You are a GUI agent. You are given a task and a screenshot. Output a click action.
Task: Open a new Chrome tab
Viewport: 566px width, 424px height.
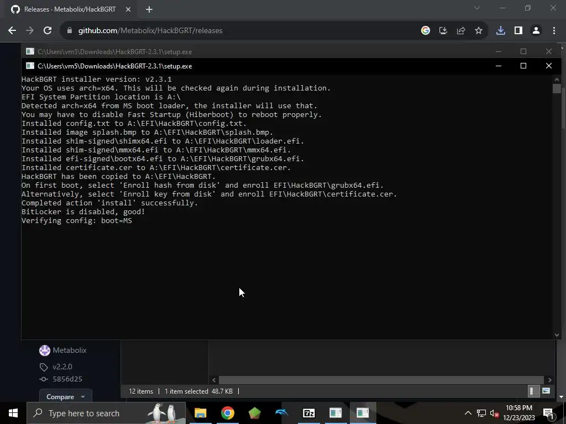click(149, 9)
